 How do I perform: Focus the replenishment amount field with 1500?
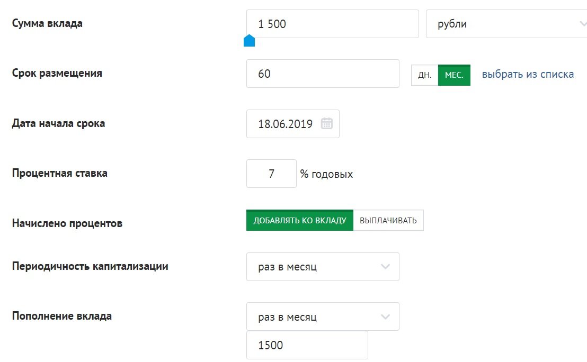click(x=307, y=345)
